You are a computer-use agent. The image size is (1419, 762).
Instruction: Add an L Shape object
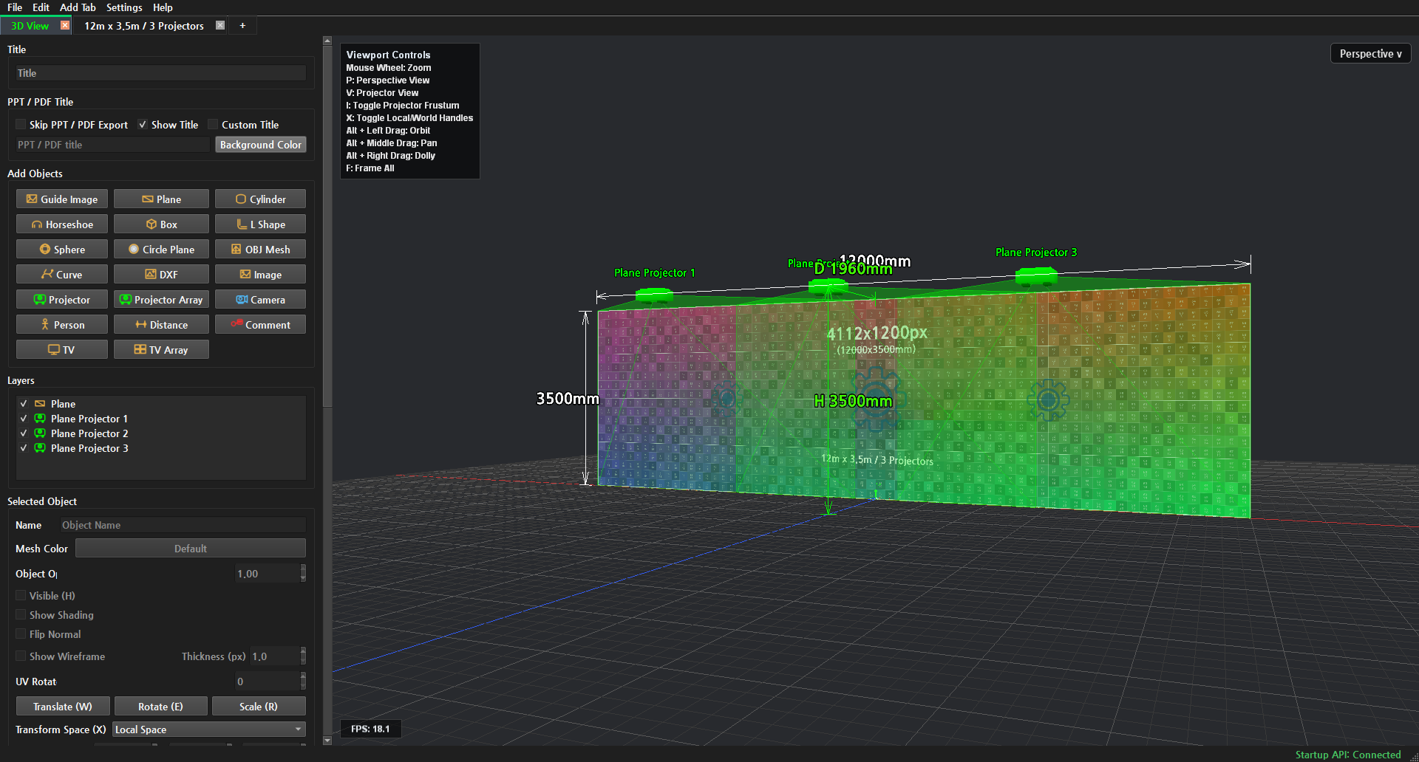coord(260,224)
